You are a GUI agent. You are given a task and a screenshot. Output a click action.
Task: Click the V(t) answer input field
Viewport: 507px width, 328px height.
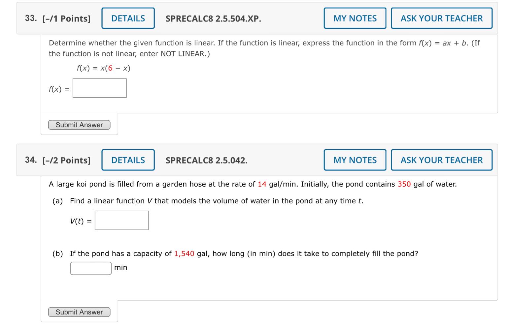tap(121, 220)
